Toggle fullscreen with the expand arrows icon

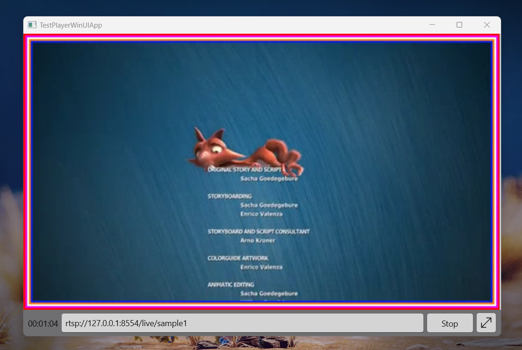486,323
